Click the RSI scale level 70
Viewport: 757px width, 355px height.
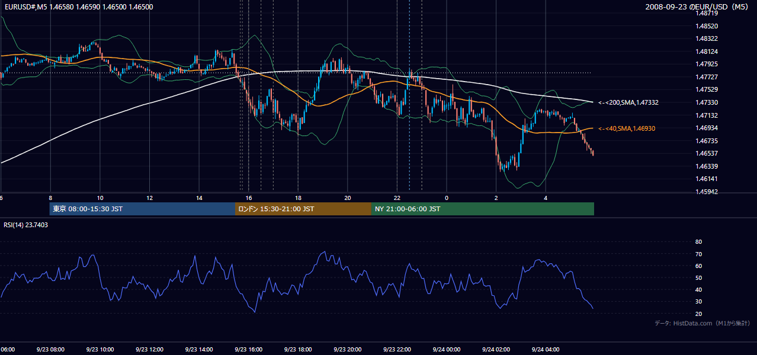699,254
